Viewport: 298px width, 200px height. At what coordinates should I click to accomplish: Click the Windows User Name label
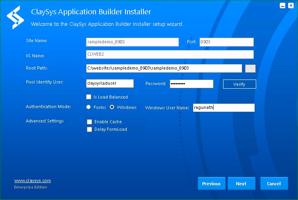(167, 108)
